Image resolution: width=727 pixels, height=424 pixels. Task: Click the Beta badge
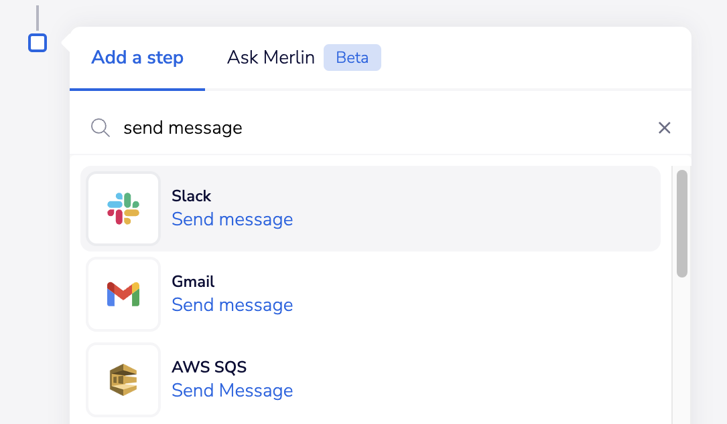pos(352,58)
